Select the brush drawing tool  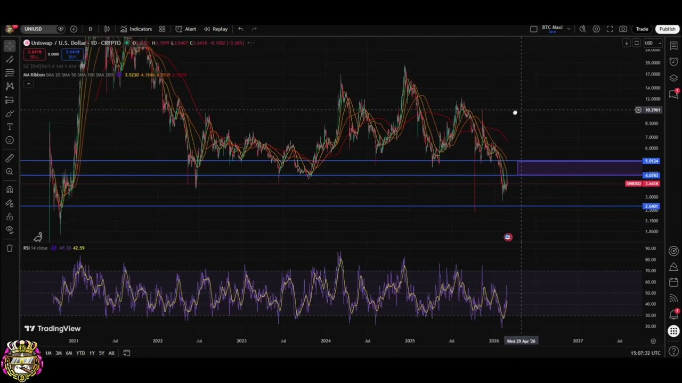tap(10, 113)
